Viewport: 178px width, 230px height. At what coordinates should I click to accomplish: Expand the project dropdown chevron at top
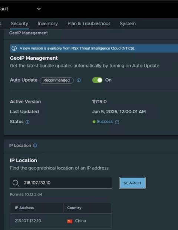click(x=39, y=9)
